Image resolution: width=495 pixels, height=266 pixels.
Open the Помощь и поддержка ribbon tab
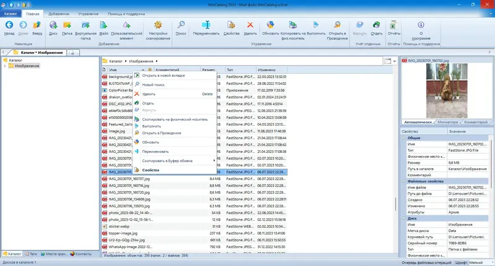[126, 14]
